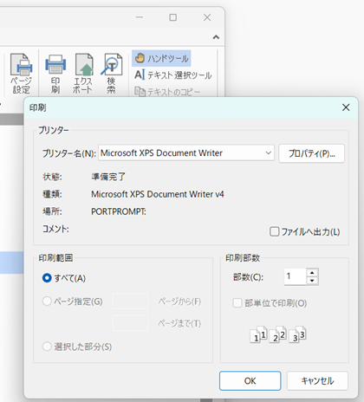The width and height of the screenshot is (364, 402).
Task: Open the 検索 search tool icon
Action: (x=112, y=74)
